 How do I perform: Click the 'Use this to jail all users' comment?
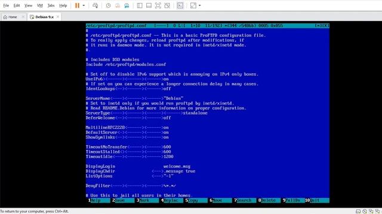[x=139, y=196]
